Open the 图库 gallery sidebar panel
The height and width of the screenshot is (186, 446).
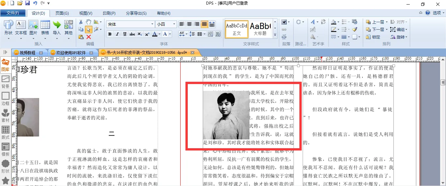tap(6, 65)
